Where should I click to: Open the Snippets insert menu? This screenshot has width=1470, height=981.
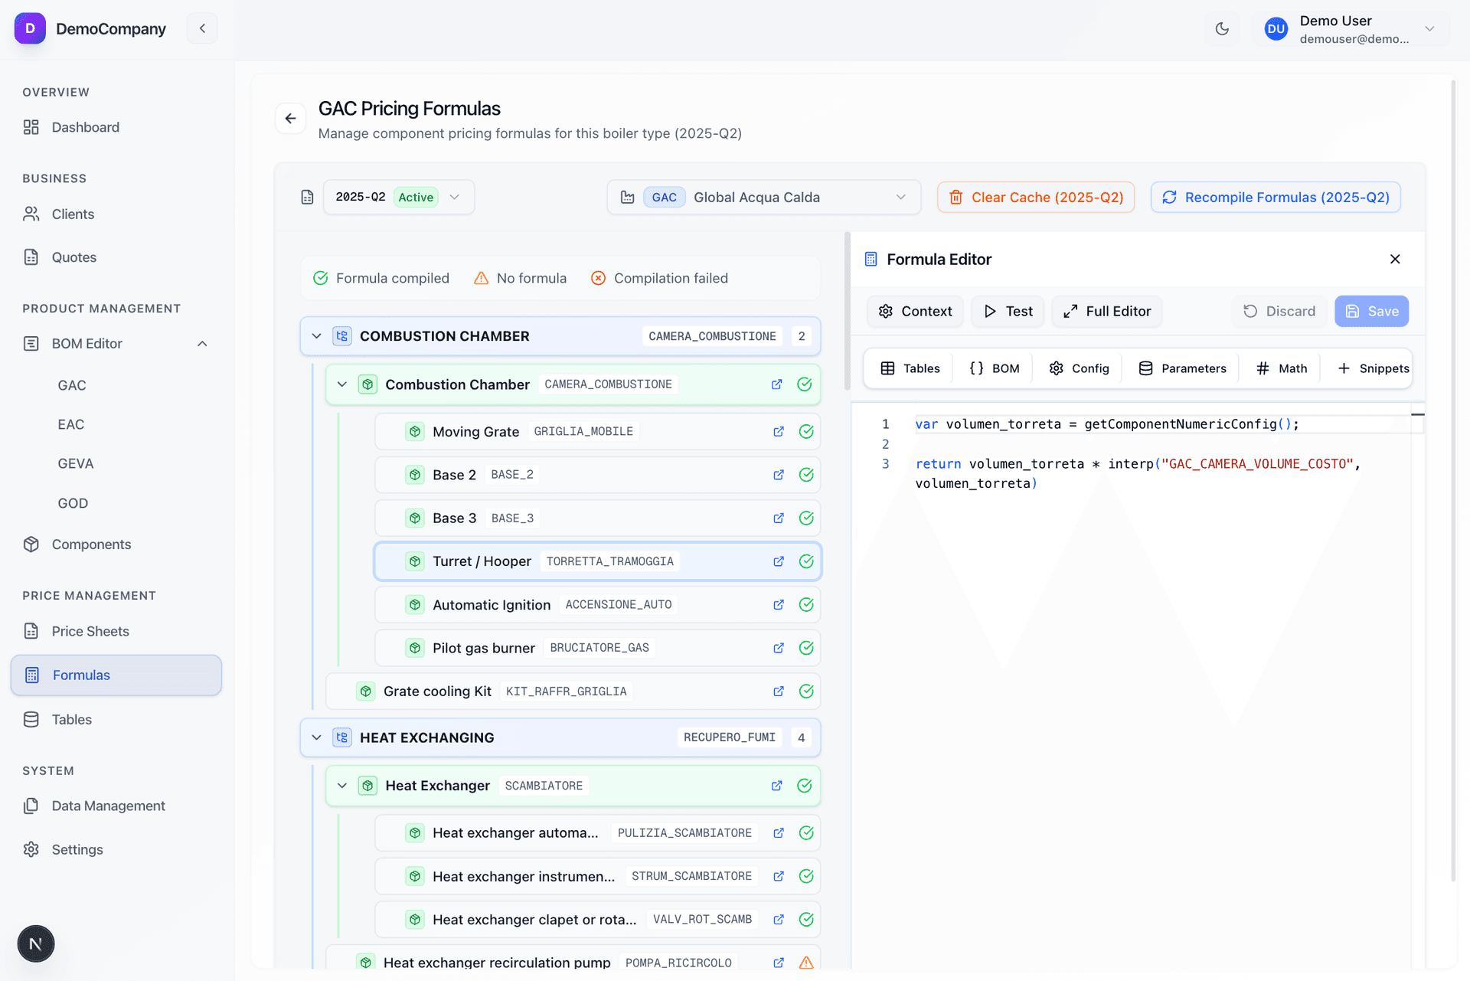[x=1373, y=368]
